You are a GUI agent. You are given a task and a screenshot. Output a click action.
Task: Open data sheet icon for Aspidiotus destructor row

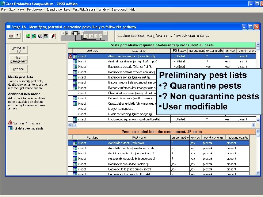(x=75, y=154)
